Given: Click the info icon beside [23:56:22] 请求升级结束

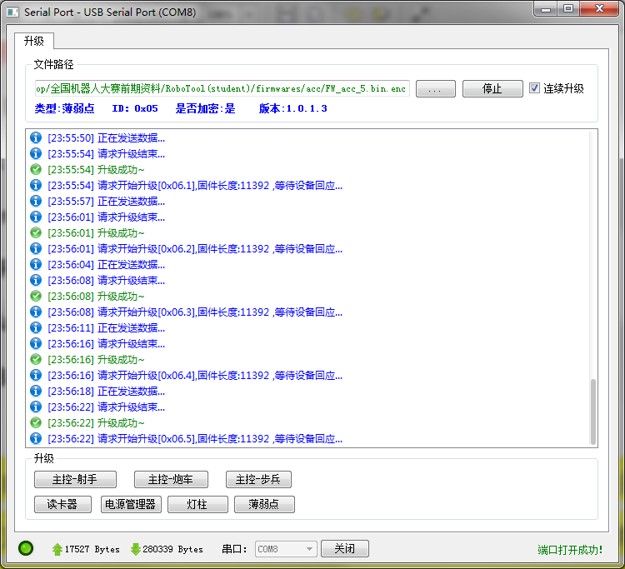Looking at the screenshot, I should (x=36, y=407).
